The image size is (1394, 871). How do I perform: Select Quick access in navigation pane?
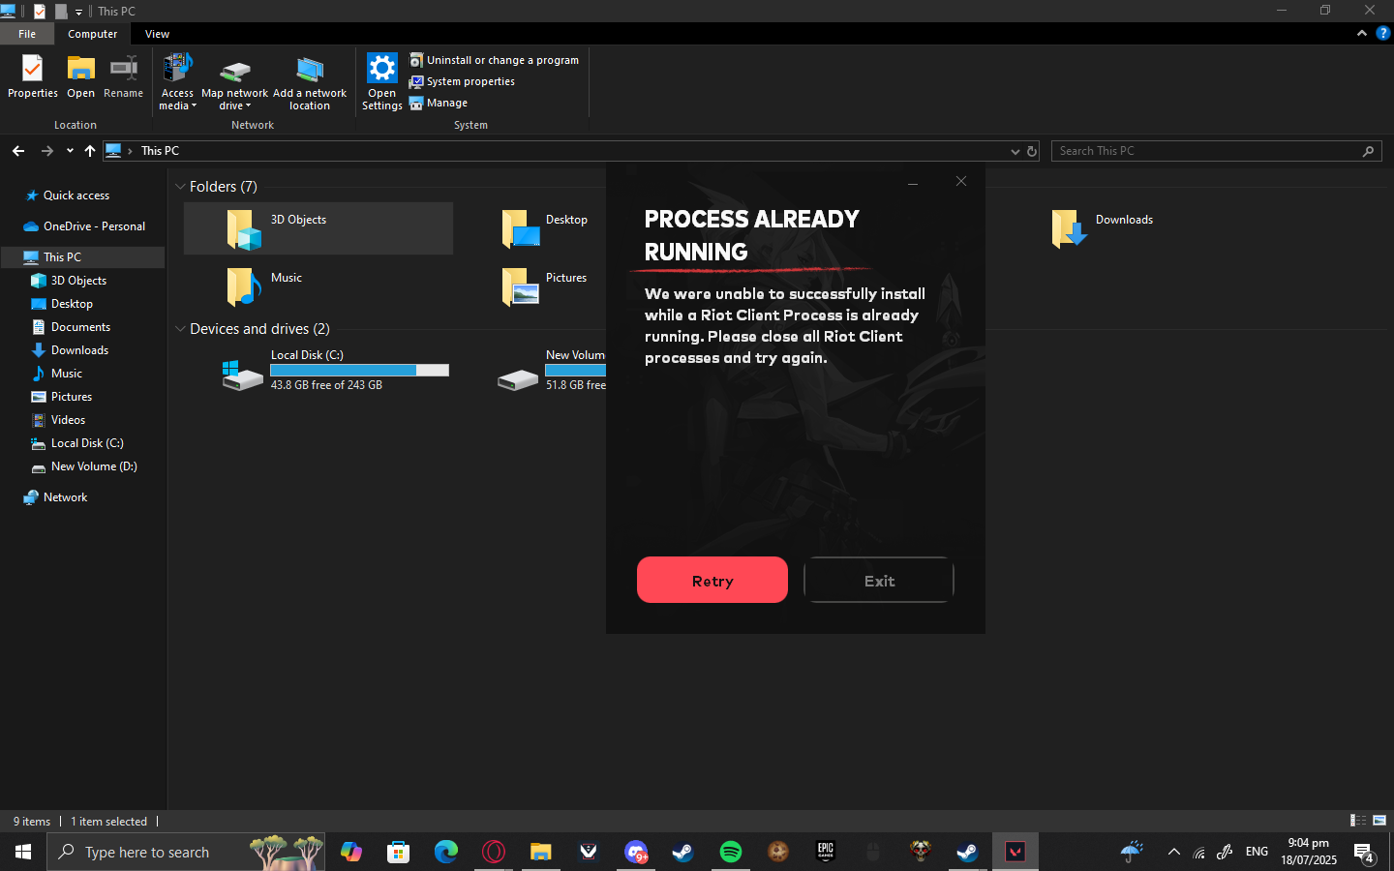[76, 195]
